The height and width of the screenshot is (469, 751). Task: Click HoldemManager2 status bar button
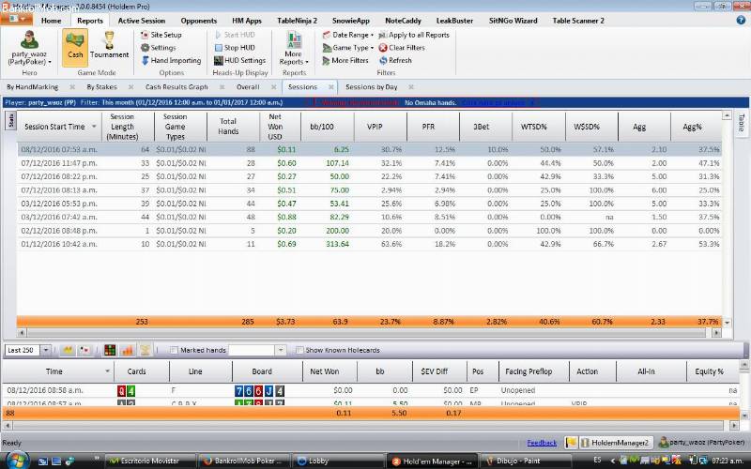click(x=615, y=443)
